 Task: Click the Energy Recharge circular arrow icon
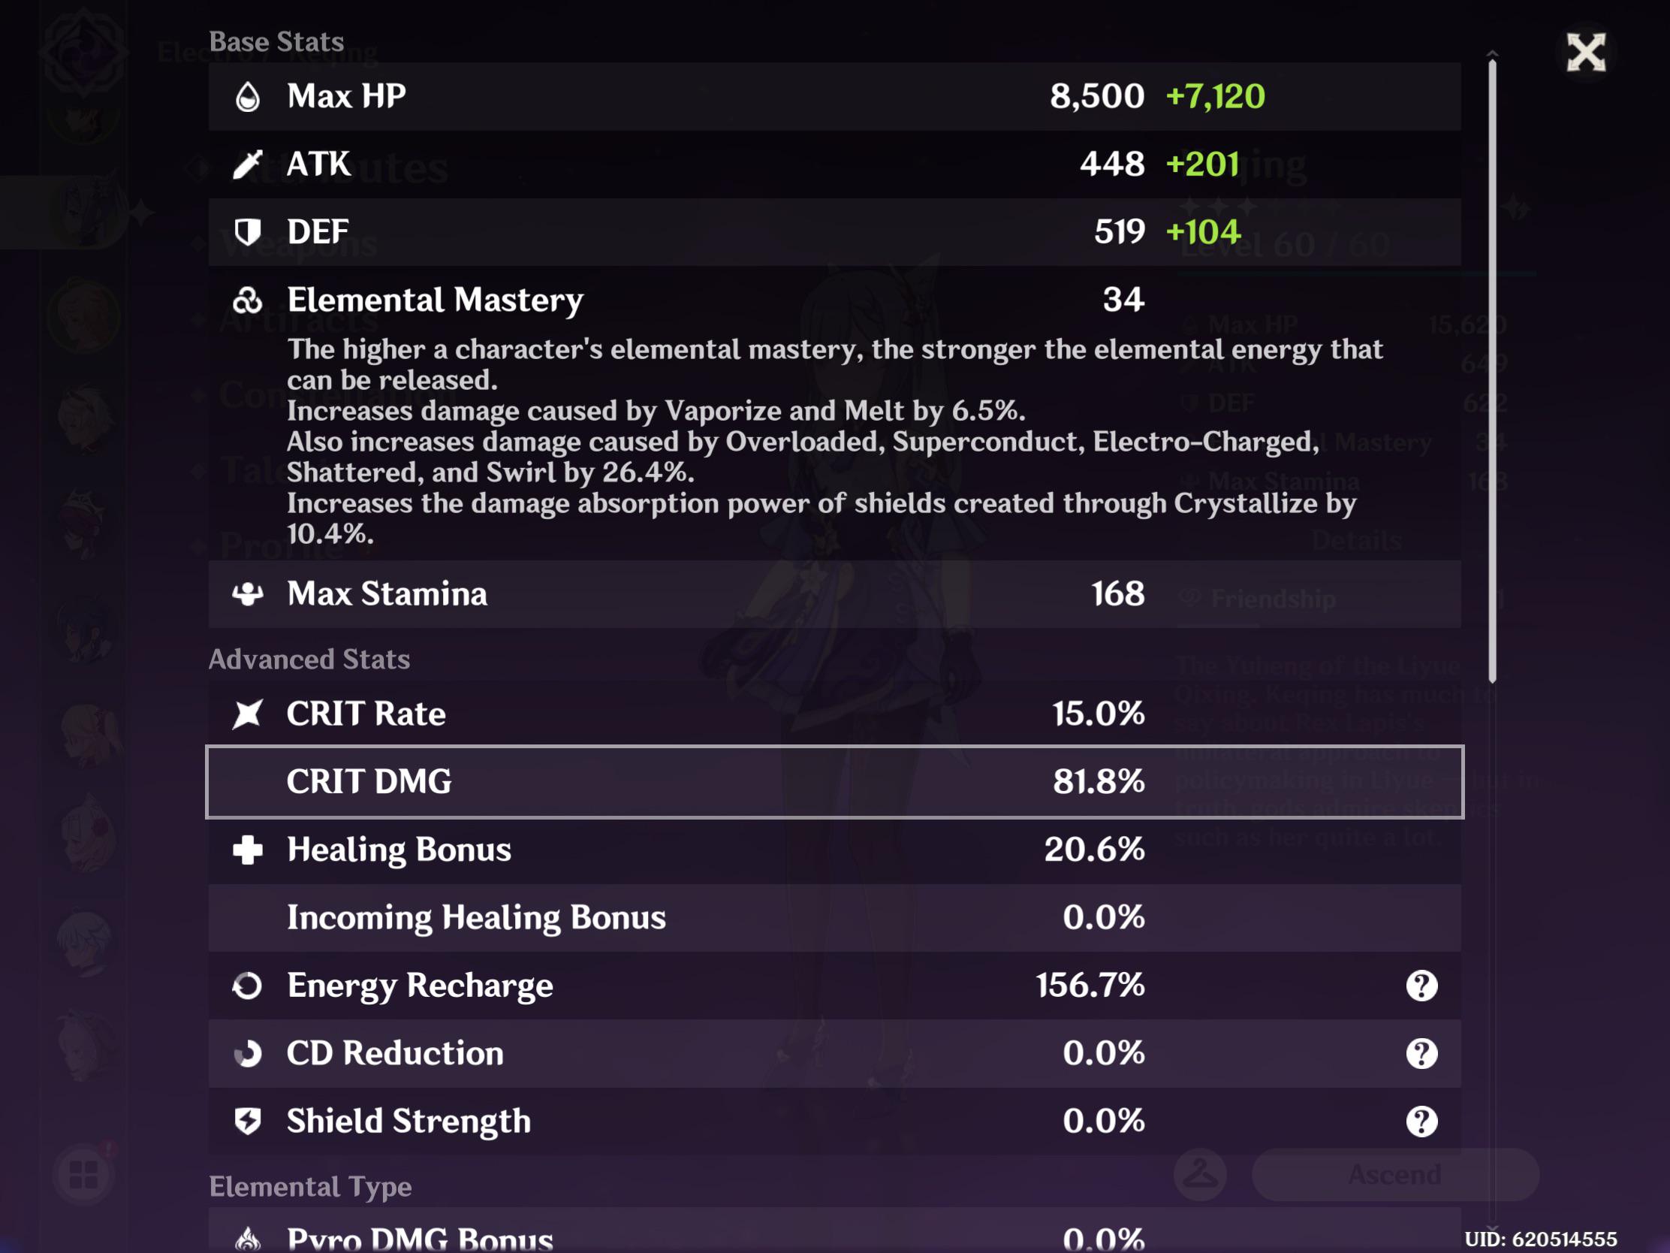click(249, 985)
